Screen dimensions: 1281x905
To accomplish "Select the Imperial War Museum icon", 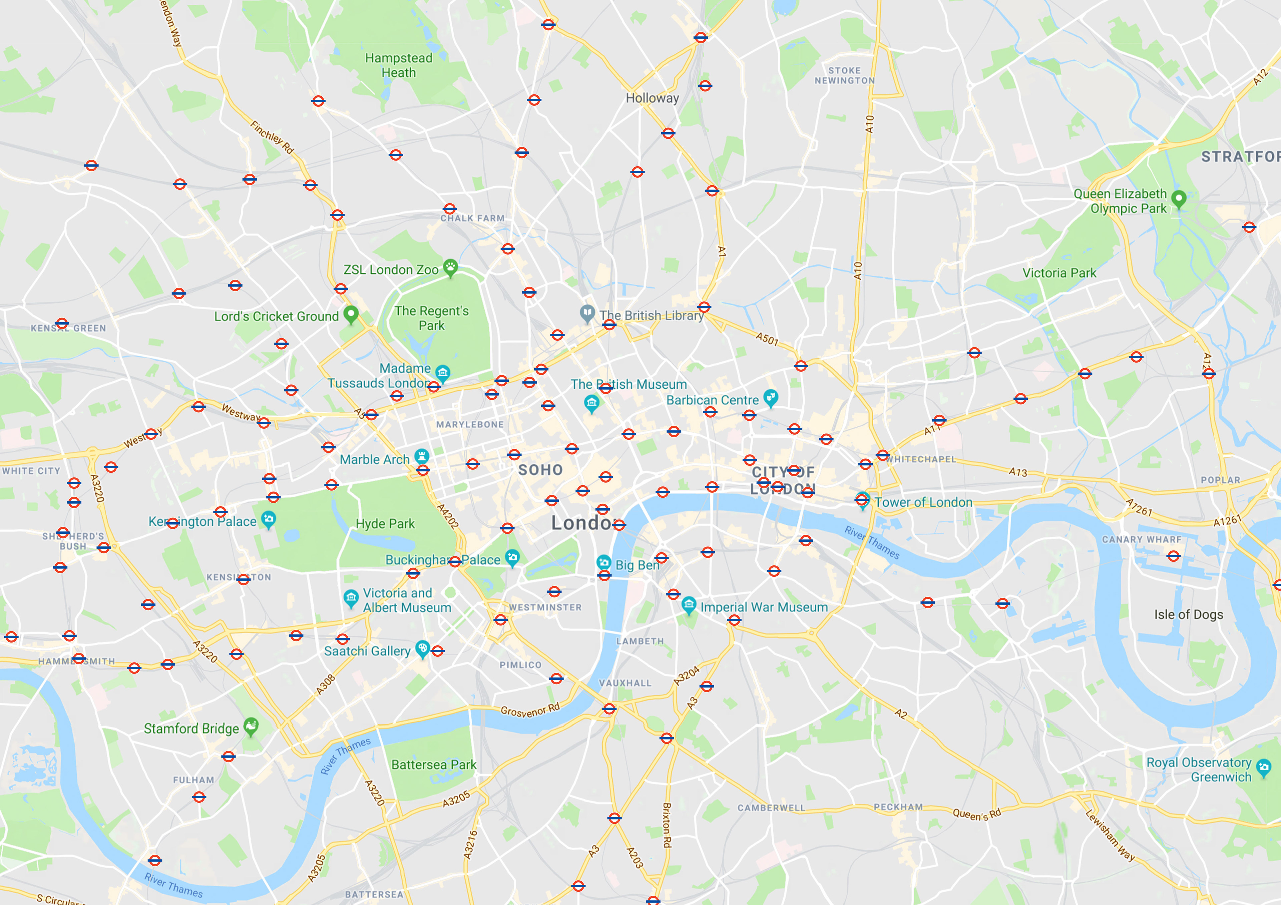I will click(689, 605).
